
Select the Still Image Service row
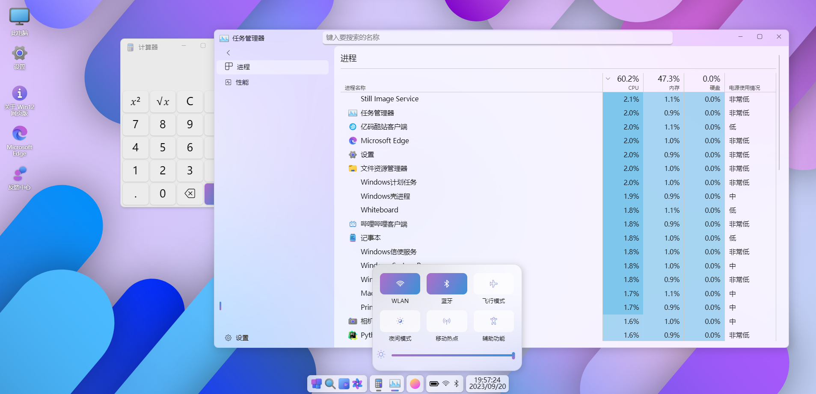point(558,99)
